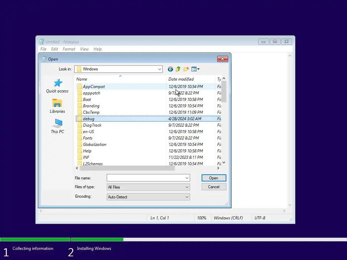347x260 pixels.
Task: Click the 100% zoom status bar entry
Action: 202,218
